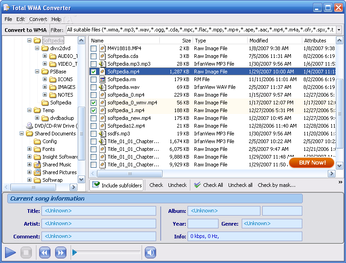This screenshot has width=346, height=263.
Task: Open the file Filter dropdown
Action: coord(339,30)
